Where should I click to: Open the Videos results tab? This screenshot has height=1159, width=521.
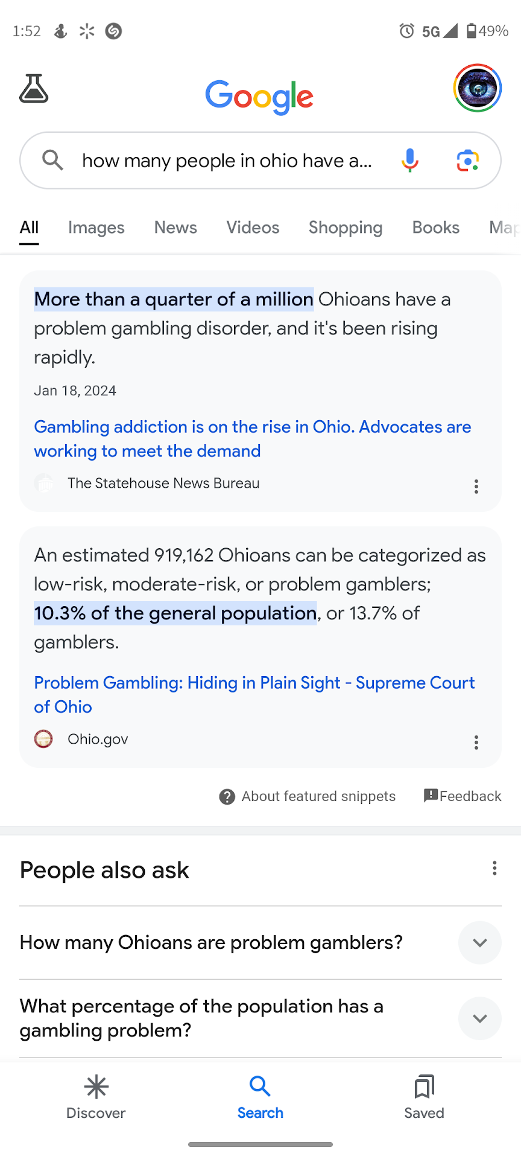[253, 228]
